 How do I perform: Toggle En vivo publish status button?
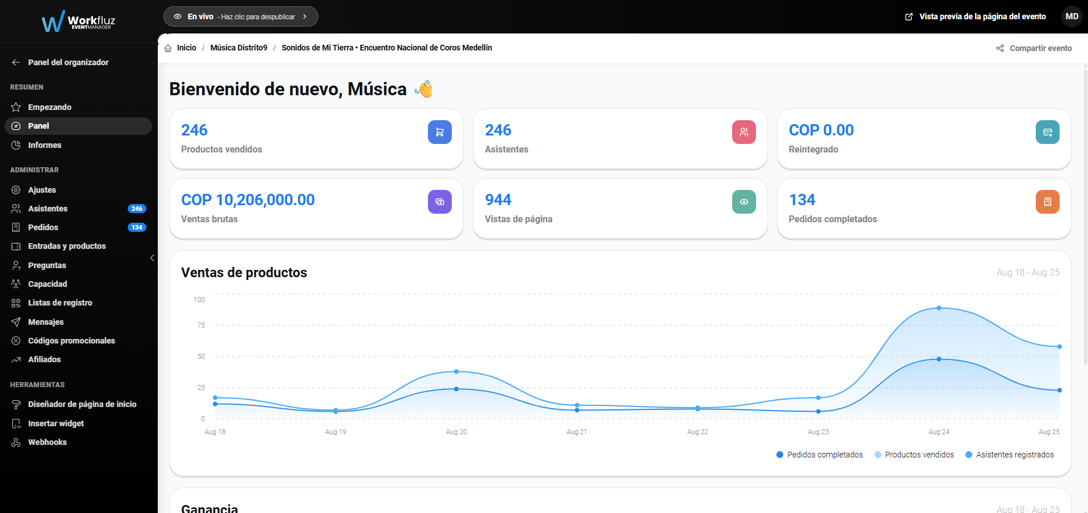point(241,16)
